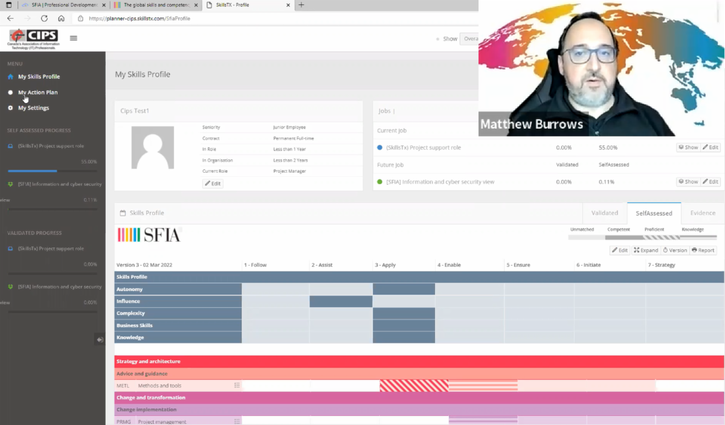Click the SFIA logo

(x=149, y=235)
